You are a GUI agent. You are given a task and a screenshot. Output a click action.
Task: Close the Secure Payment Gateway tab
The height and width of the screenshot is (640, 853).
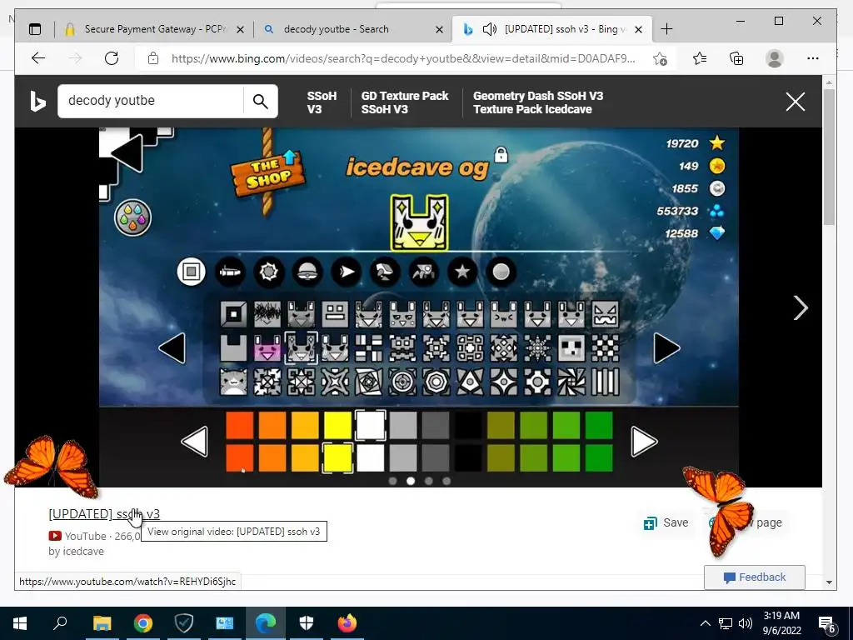tap(240, 29)
